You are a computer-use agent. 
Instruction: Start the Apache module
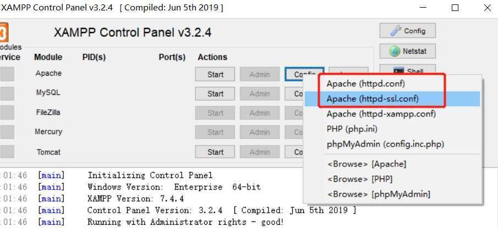(x=215, y=74)
